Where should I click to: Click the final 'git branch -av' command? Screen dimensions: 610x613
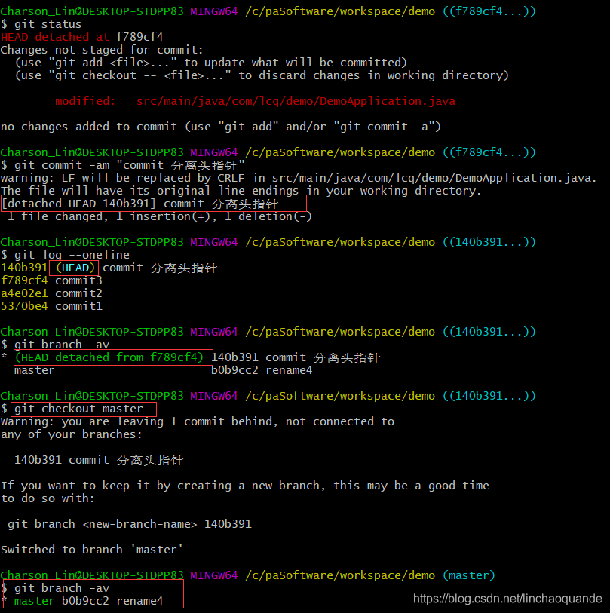coord(55,588)
